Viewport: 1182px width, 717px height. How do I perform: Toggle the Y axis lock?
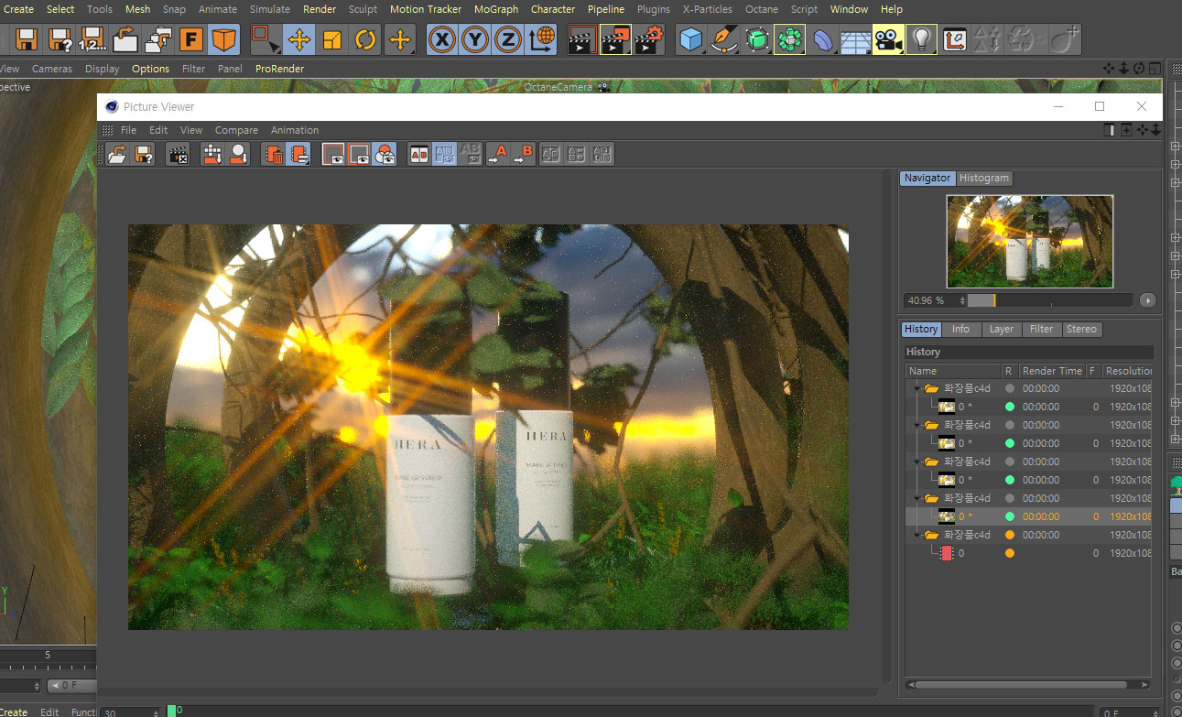tap(475, 39)
